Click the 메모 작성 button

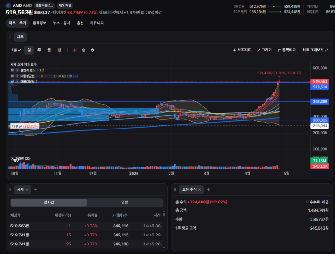[65, 5]
